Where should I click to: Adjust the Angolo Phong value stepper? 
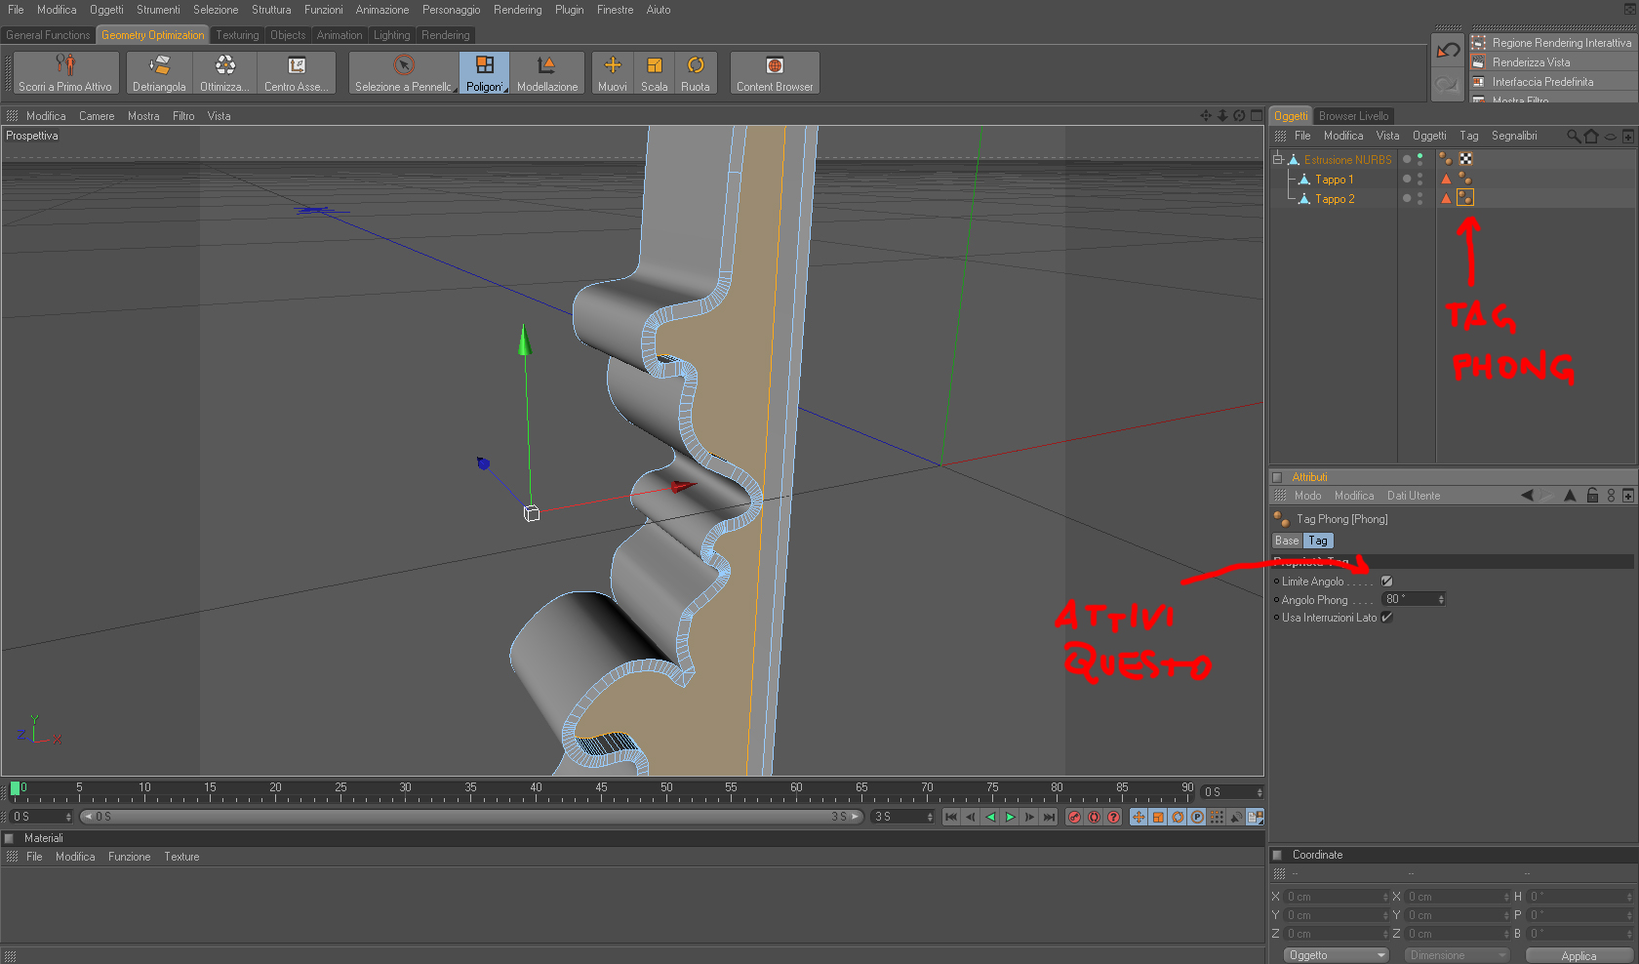pyautogui.click(x=1441, y=599)
